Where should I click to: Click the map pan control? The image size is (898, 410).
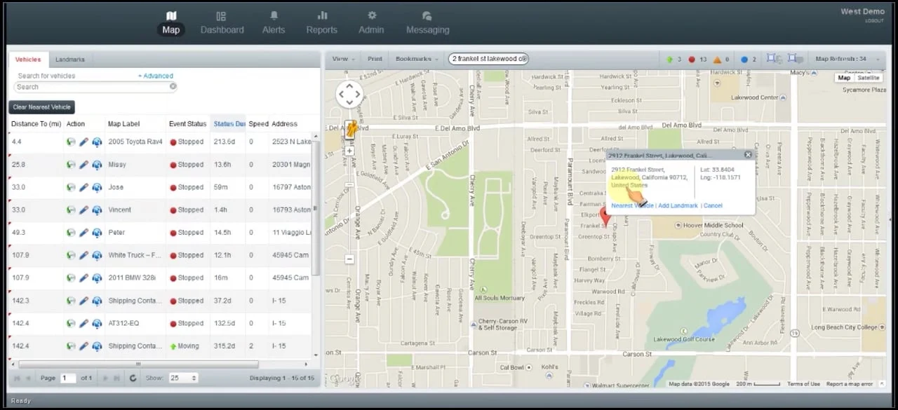pyautogui.click(x=349, y=95)
